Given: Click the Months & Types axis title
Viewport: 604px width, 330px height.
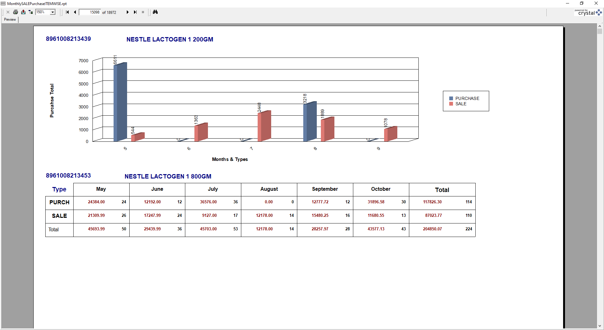Looking at the screenshot, I should coord(230,159).
